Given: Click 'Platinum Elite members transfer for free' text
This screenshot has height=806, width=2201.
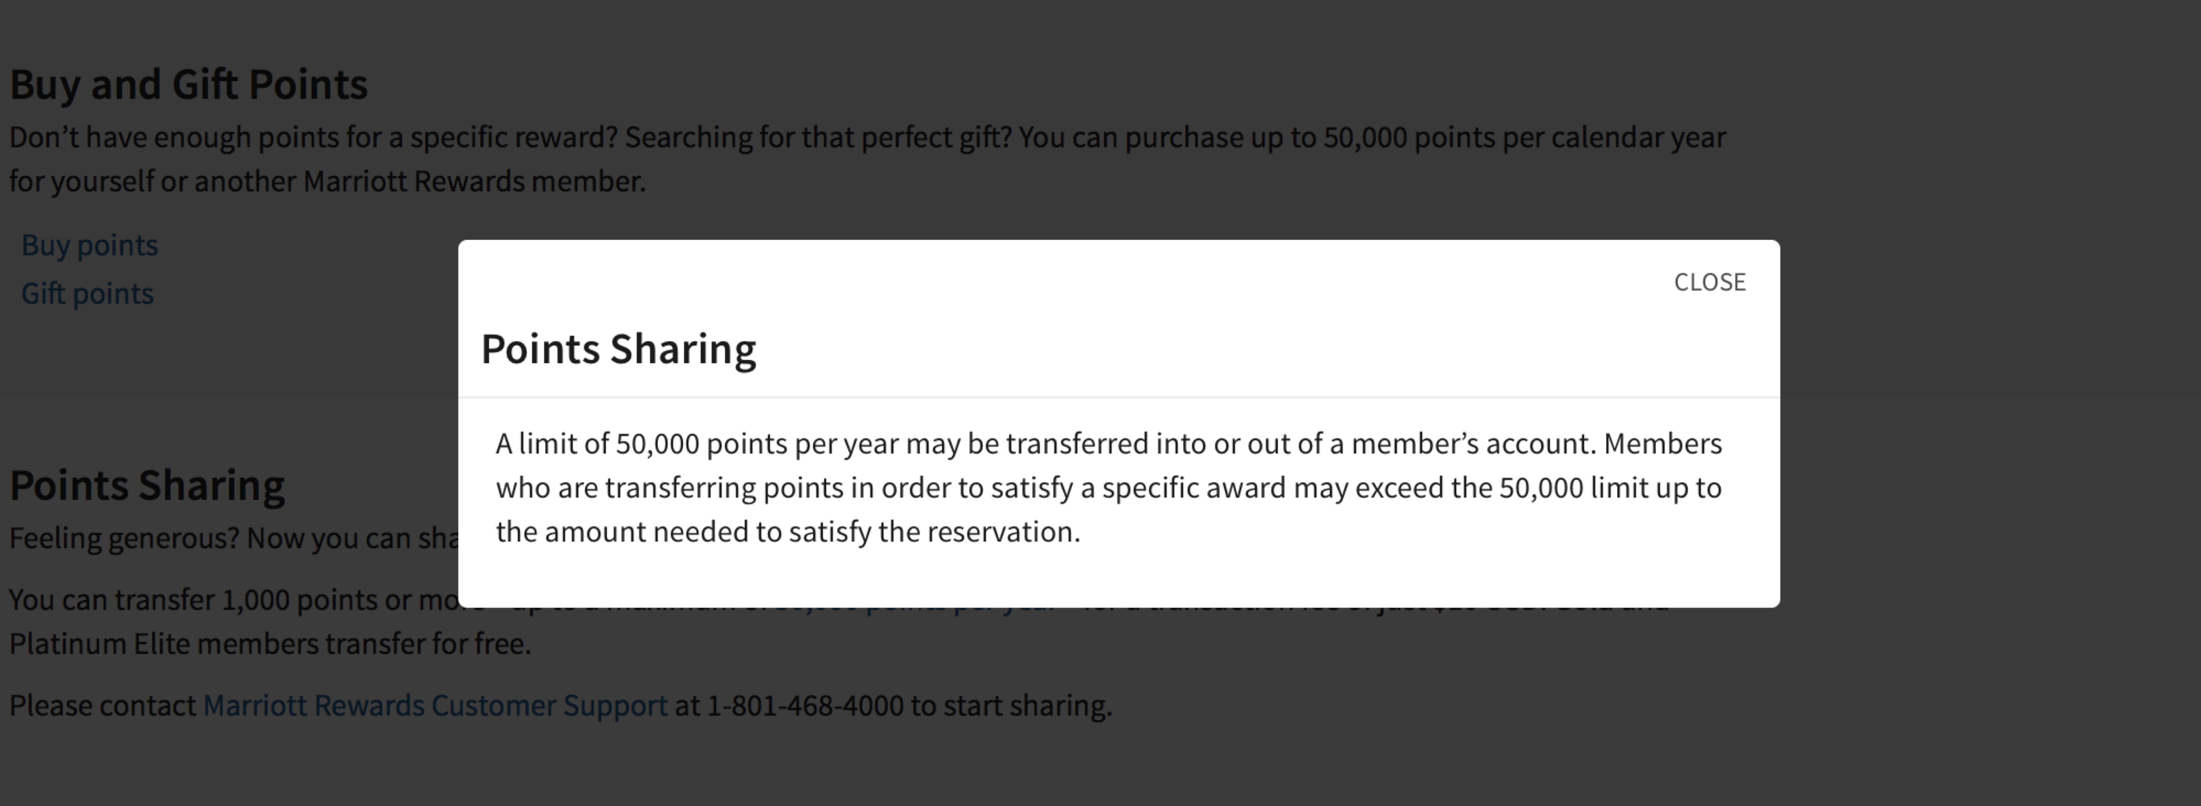Looking at the screenshot, I should [x=270, y=644].
